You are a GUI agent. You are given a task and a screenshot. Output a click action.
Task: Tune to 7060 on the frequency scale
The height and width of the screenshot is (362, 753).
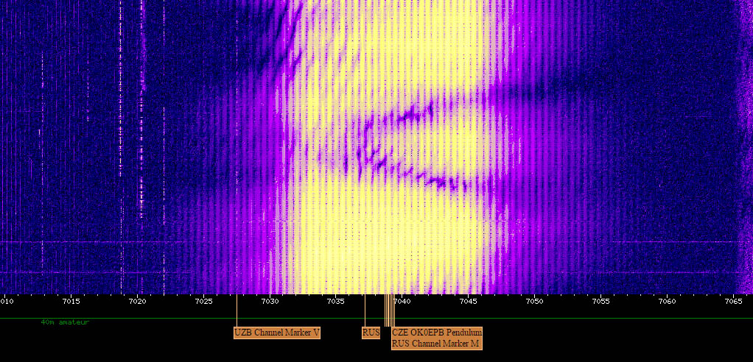(667, 302)
